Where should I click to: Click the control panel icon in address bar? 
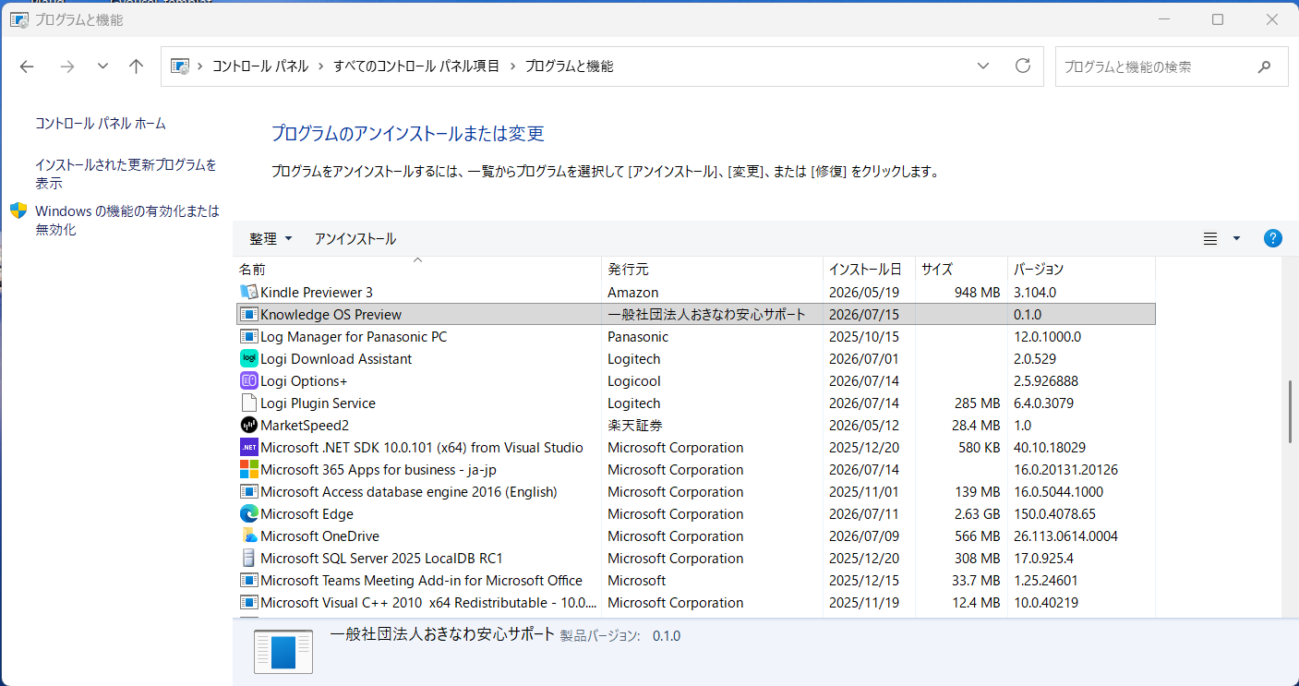tap(180, 66)
